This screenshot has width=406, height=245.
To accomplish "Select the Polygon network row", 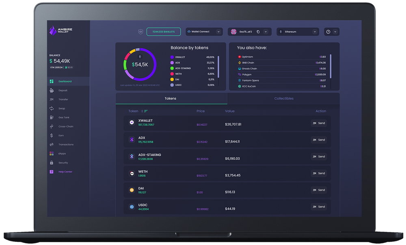I will point(282,75).
